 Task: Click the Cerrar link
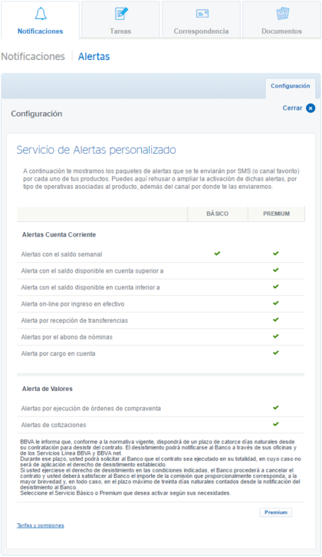pos(292,108)
